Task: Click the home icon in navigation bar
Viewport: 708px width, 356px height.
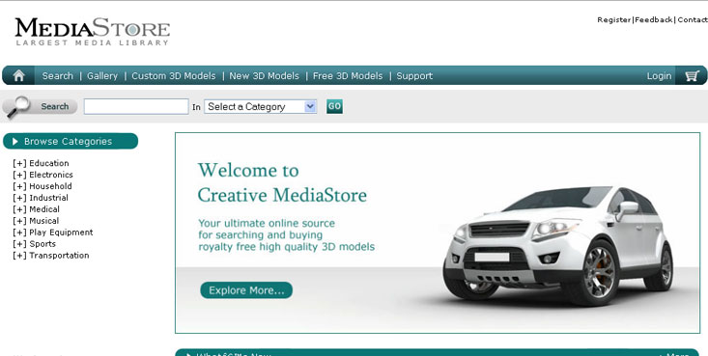Action: coord(18,75)
